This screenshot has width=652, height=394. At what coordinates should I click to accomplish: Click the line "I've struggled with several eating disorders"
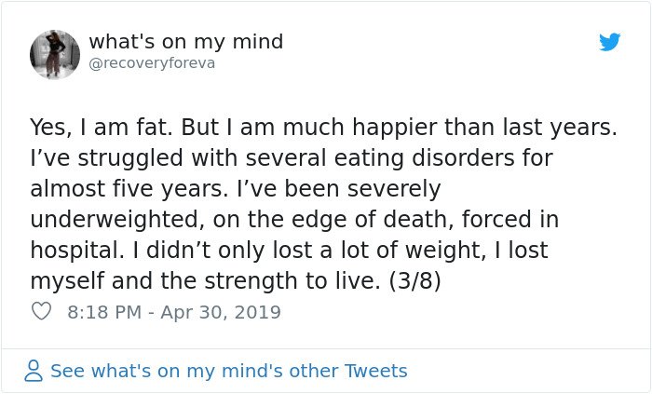coord(291,158)
